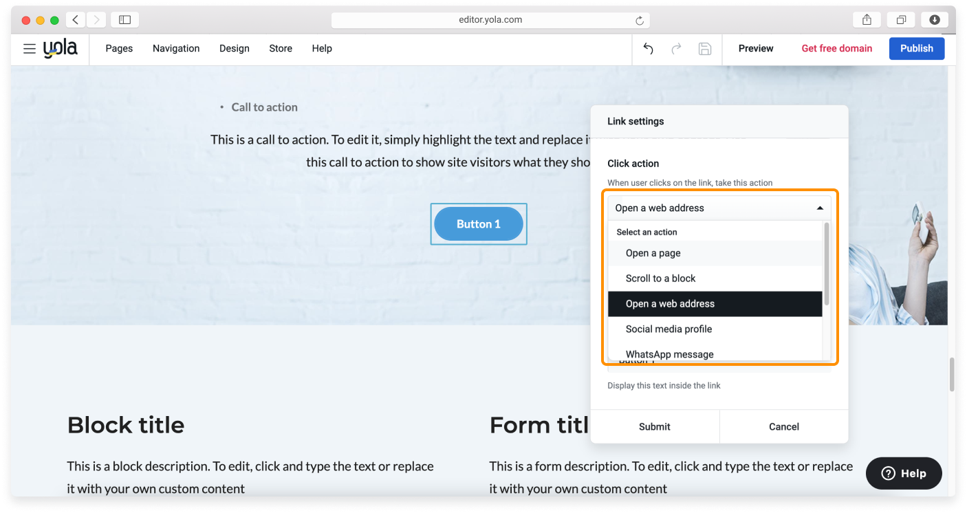
Task: Click the dropdown list scrollbar
Action: pyautogui.click(x=827, y=263)
